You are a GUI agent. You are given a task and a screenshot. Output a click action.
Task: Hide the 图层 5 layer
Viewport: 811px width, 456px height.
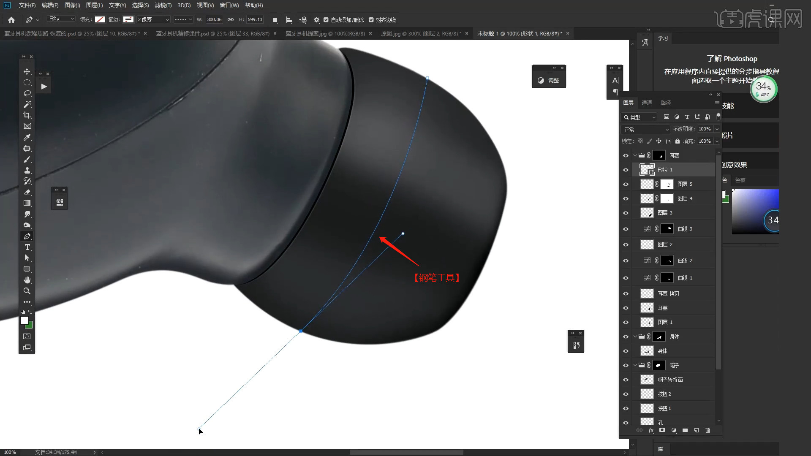[x=626, y=184]
